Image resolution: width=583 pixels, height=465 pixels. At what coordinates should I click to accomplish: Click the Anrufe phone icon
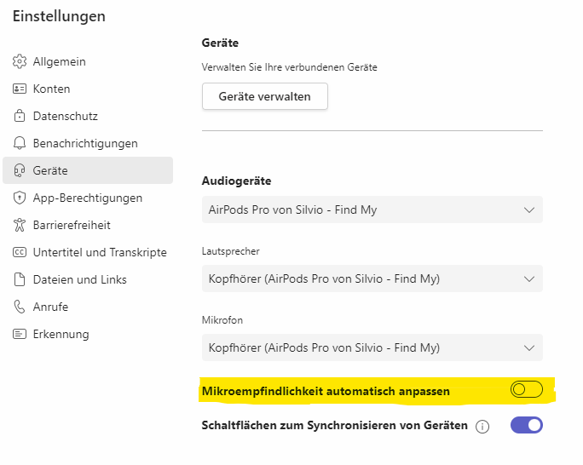(x=20, y=307)
